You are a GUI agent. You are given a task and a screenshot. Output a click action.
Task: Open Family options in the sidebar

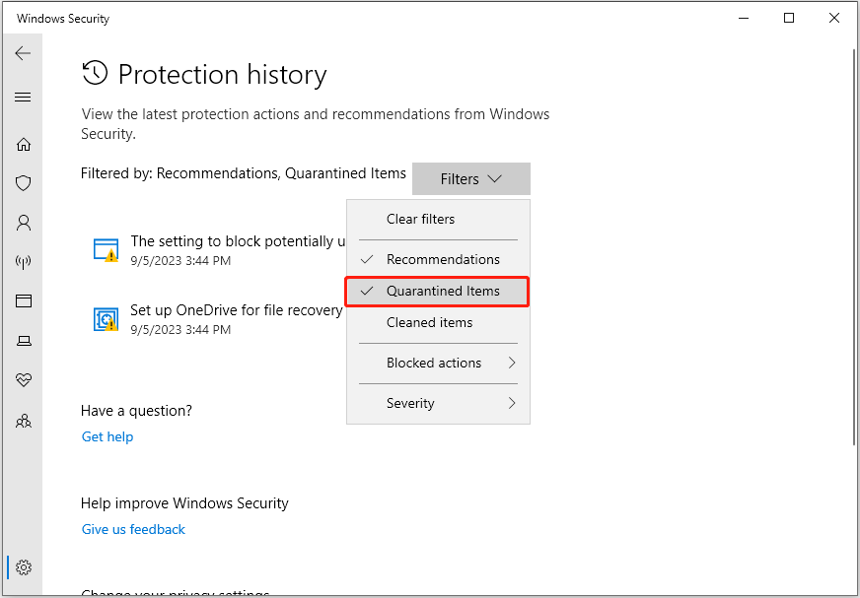pos(23,421)
